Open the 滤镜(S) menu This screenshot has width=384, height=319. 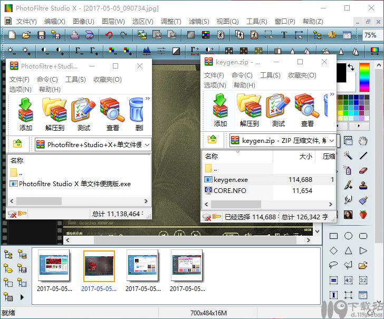pyautogui.click(x=199, y=22)
